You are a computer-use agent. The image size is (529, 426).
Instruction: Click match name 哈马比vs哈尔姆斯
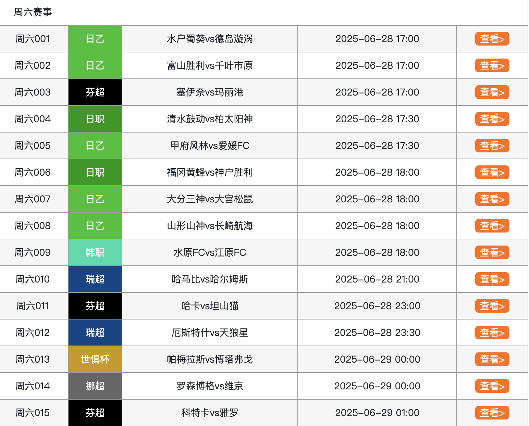(x=210, y=279)
